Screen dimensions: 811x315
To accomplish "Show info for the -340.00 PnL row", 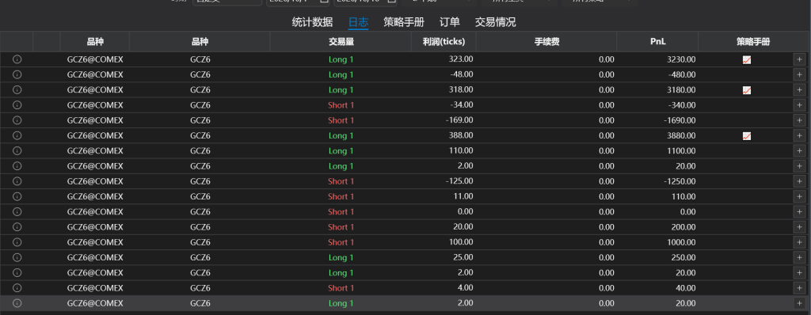I will 17,105.
